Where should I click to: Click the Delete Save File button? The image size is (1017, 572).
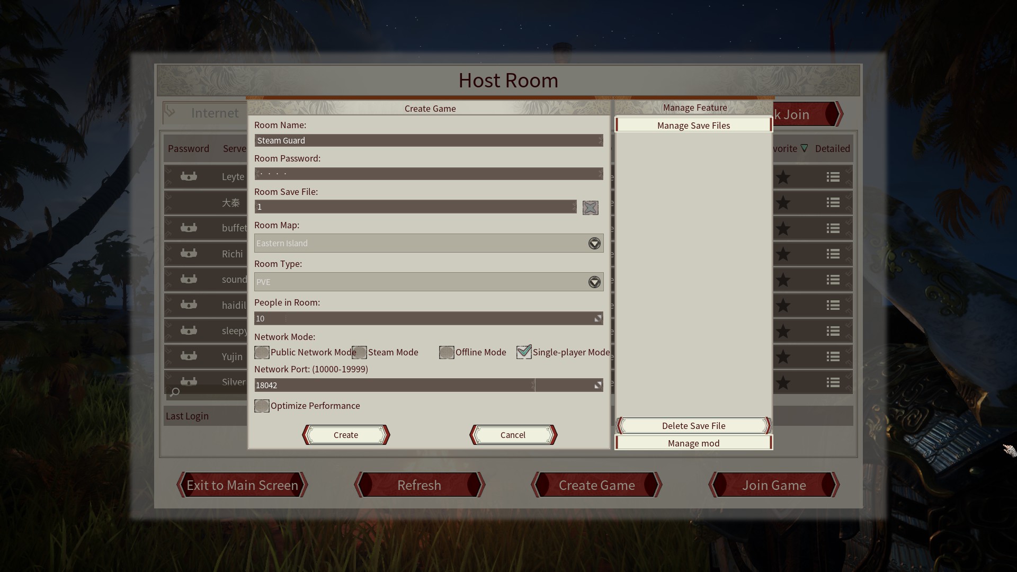tap(693, 425)
